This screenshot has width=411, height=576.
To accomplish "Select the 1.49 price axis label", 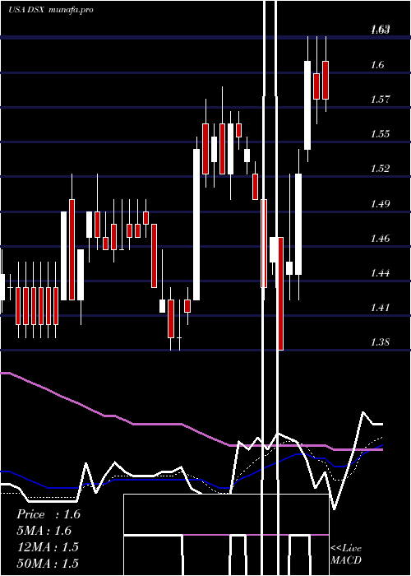I will coord(380,204).
